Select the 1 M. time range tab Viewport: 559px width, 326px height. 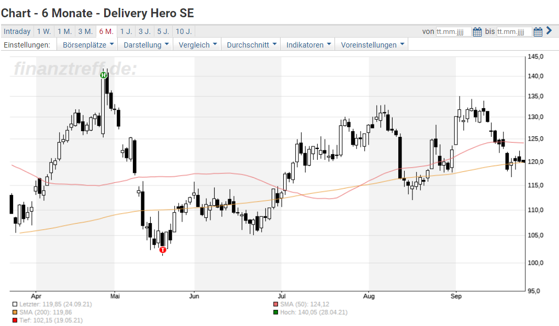(64, 31)
